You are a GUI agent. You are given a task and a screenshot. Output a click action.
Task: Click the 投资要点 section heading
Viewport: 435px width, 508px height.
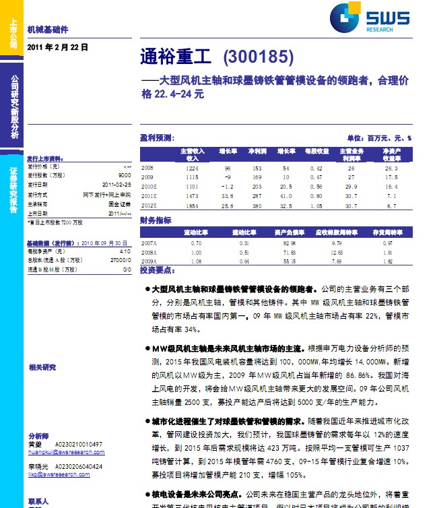coord(158,270)
